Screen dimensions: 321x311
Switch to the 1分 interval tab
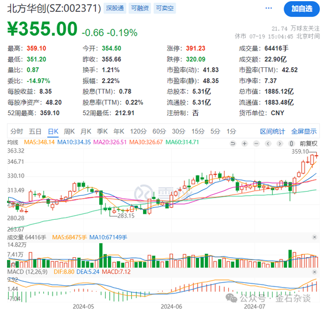tap(231, 131)
